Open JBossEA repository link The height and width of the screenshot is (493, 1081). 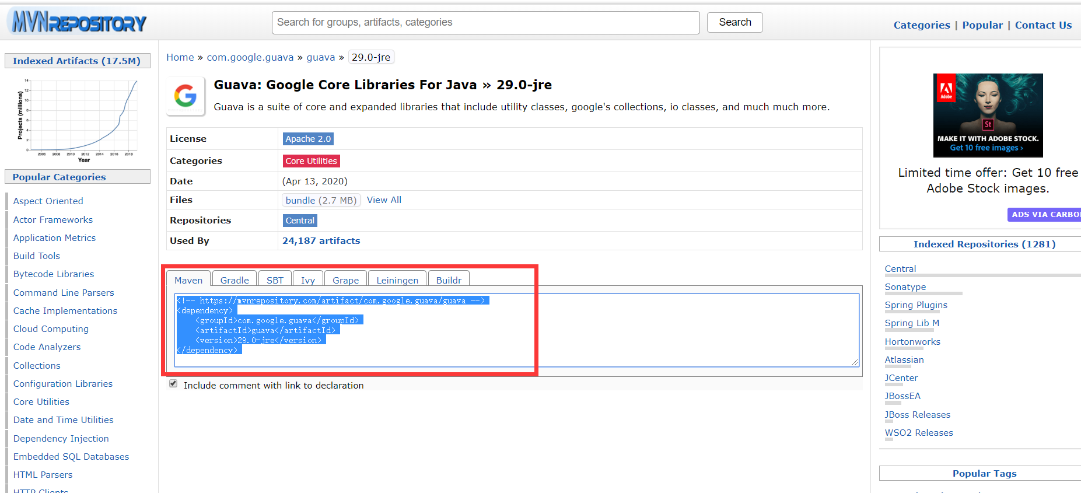pyautogui.click(x=902, y=396)
